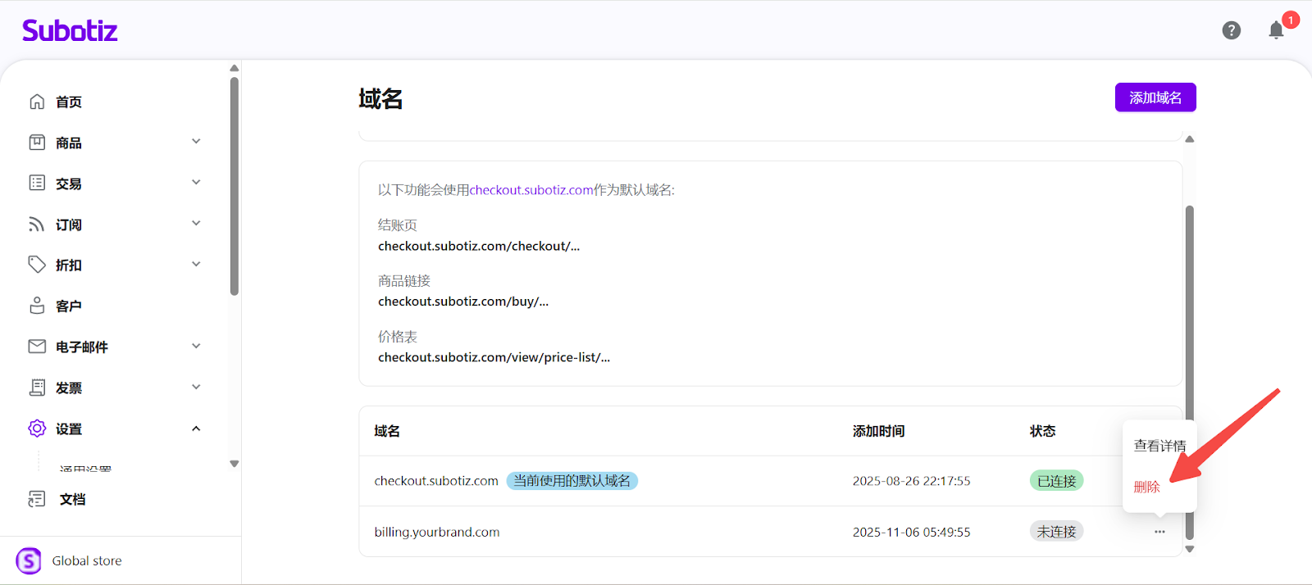Expand the 电子邮件 email submenu
The width and height of the screenshot is (1312, 585).
click(x=196, y=347)
